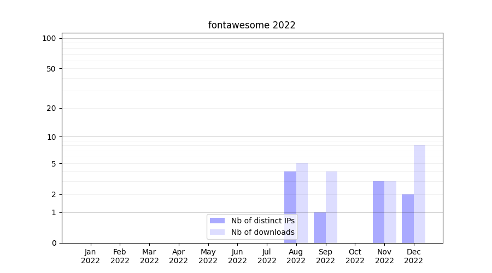Click the dark blue "Nb of distinct IPs" legend swatch

pyautogui.click(x=217, y=221)
